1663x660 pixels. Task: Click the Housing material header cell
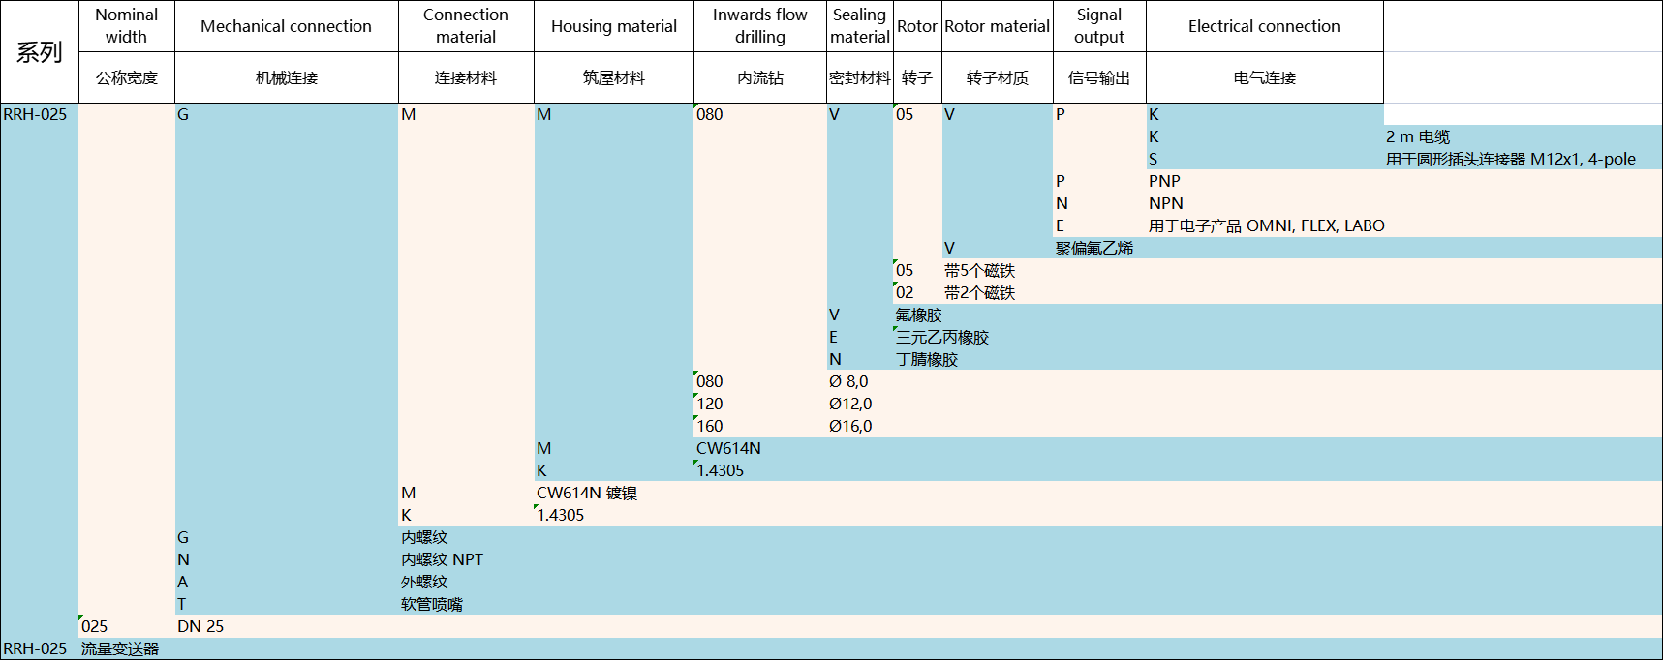coord(613,26)
